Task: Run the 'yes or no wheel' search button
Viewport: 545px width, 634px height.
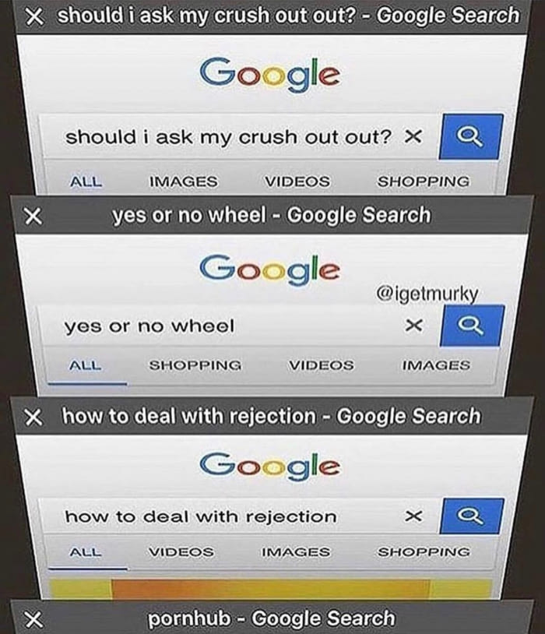Action: pyautogui.click(x=472, y=326)
